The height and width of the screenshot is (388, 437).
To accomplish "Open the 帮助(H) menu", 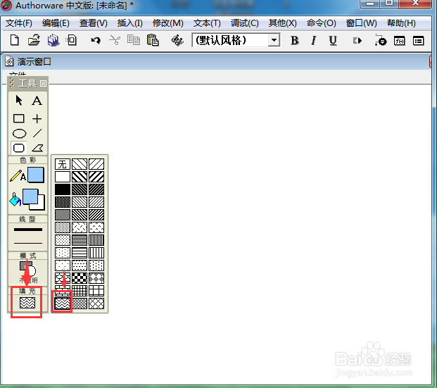I will click(401, 23).
